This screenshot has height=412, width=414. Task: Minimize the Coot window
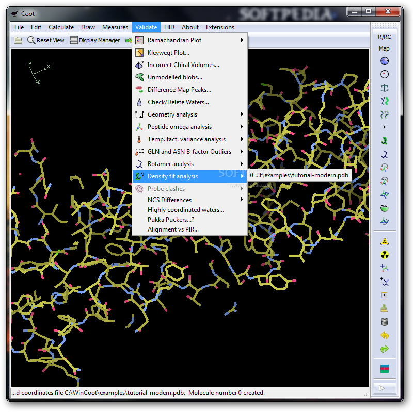[355, 12]
